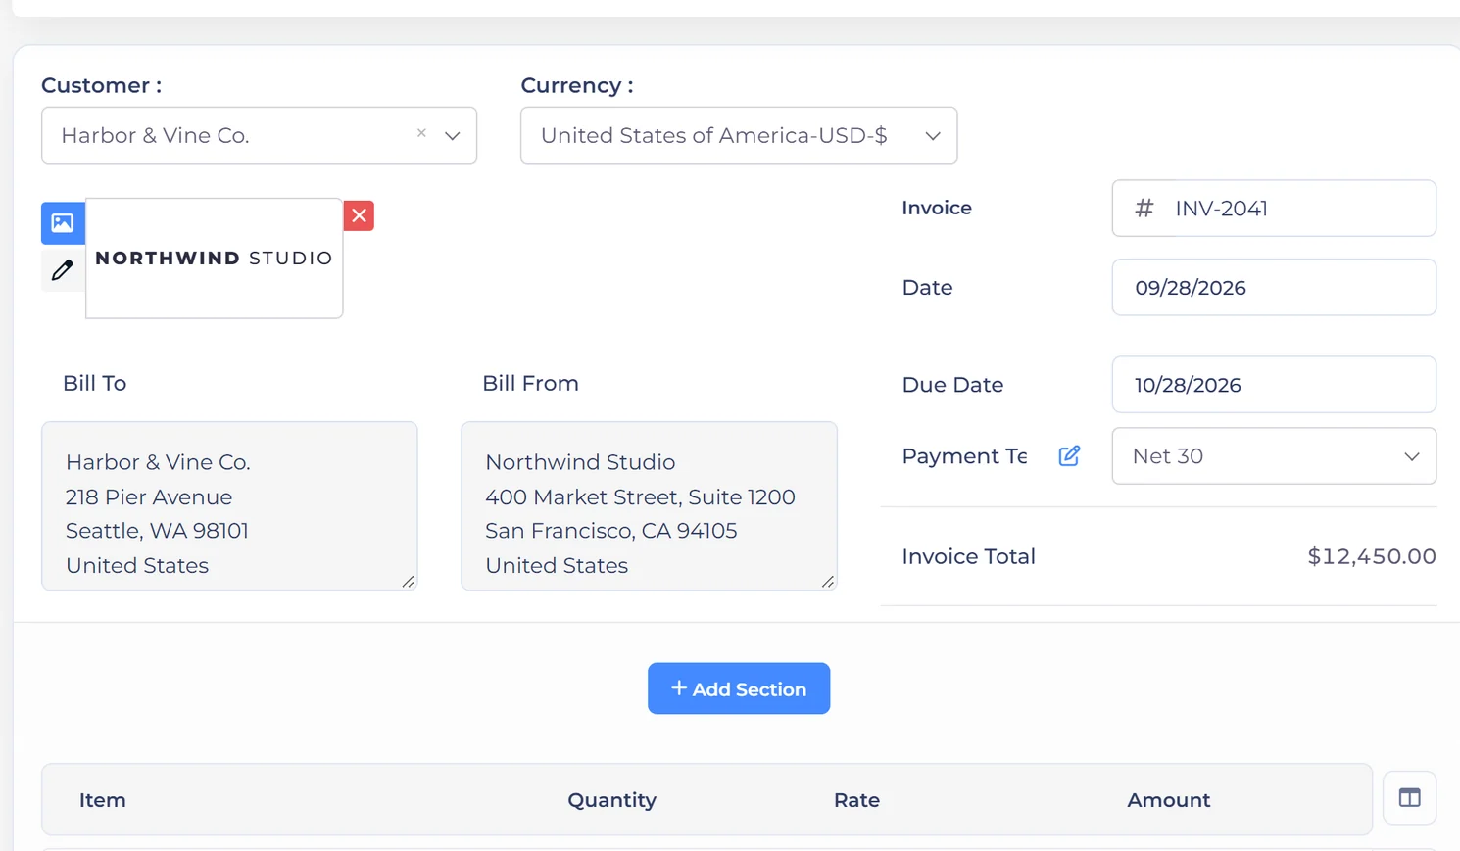Click the Bill To heading
1460x851 pixels.
(x=94, y=383)
